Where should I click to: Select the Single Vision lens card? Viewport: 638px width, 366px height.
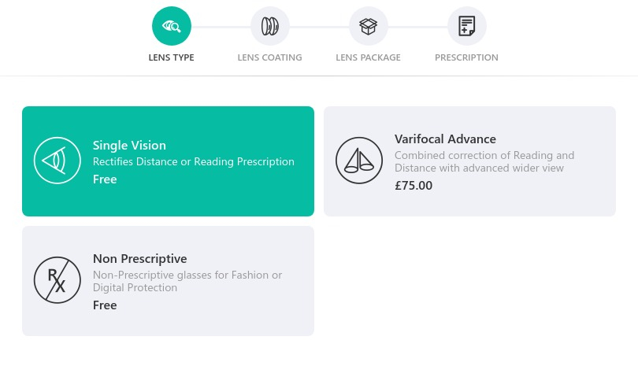pyautogui.click(x=168, y=161)
